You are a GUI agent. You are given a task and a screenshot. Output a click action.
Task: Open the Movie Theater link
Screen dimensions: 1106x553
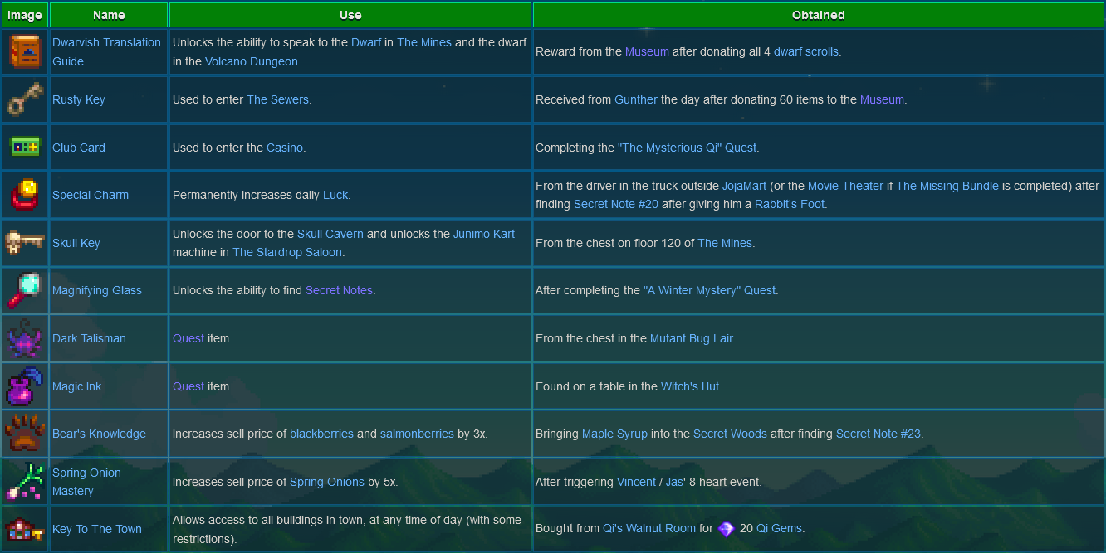tap(845, 186)
